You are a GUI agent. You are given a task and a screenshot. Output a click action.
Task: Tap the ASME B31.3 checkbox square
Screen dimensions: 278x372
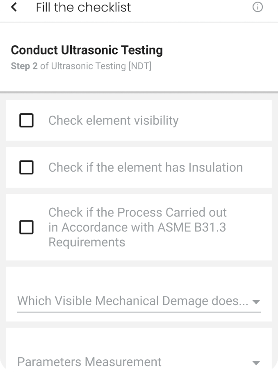pos(26,227)
